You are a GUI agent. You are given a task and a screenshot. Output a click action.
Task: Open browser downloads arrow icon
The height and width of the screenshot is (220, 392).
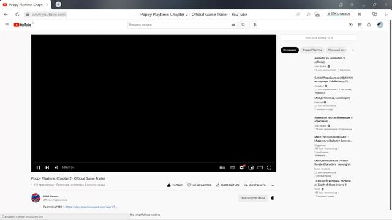386,15
